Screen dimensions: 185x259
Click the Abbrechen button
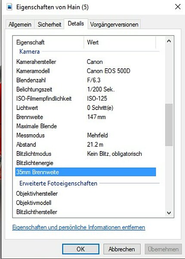click(122, 249)
